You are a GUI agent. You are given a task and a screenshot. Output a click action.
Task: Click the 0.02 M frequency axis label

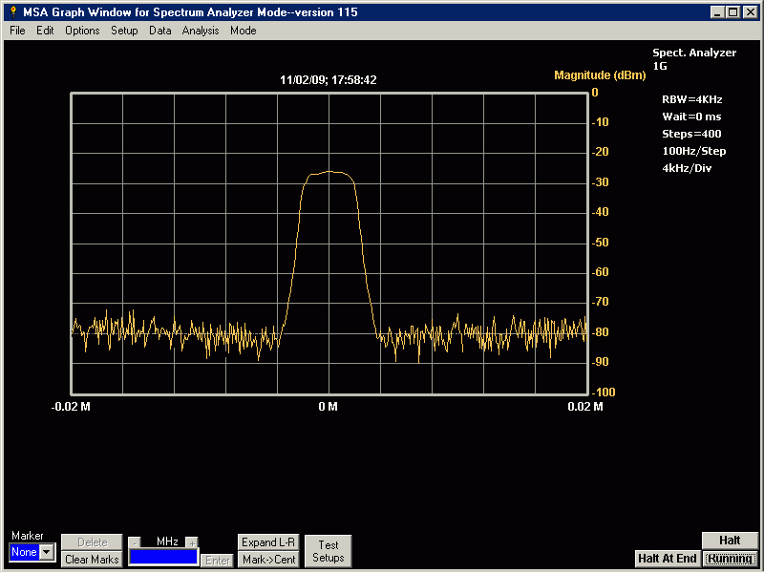[x=585, y=407]
